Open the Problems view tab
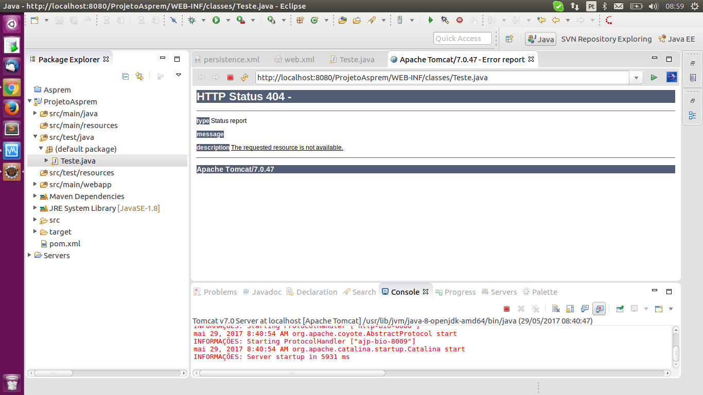The image size is (703, 395). tap(215, 292)
